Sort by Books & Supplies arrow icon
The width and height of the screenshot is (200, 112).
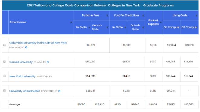161,22
